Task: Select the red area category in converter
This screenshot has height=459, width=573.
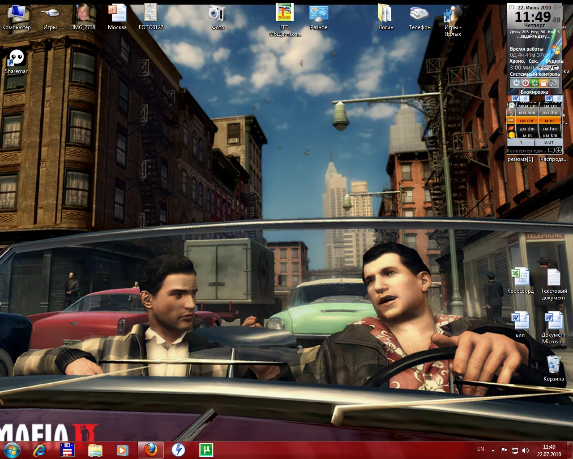Action: pos(511,128)
